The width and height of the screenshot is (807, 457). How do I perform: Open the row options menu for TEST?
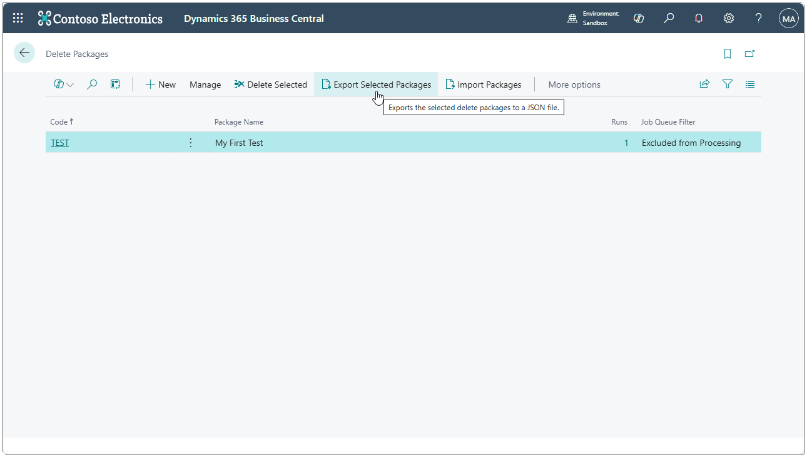190,142
